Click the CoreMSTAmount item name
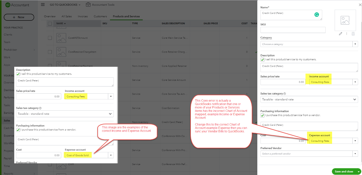The image size is (362, 175). (x=78, y=38)
